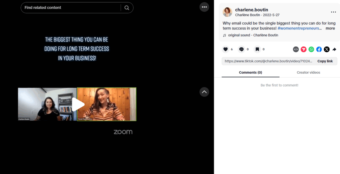Share via the red send-to-friends icon
This screenshot has height=174, width=340.
303,49
